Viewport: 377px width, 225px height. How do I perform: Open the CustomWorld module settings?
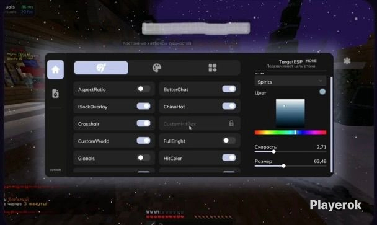point(114,141)
